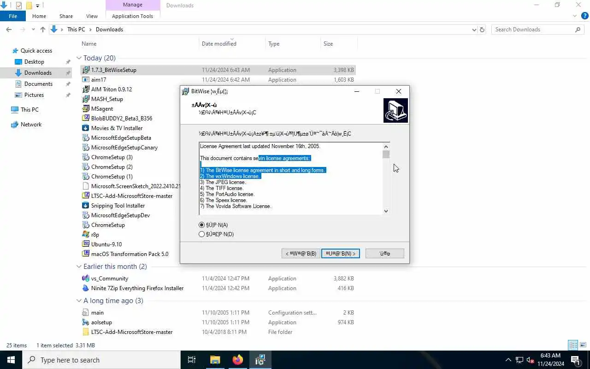Click the taskbar search box

coord(101,360)
